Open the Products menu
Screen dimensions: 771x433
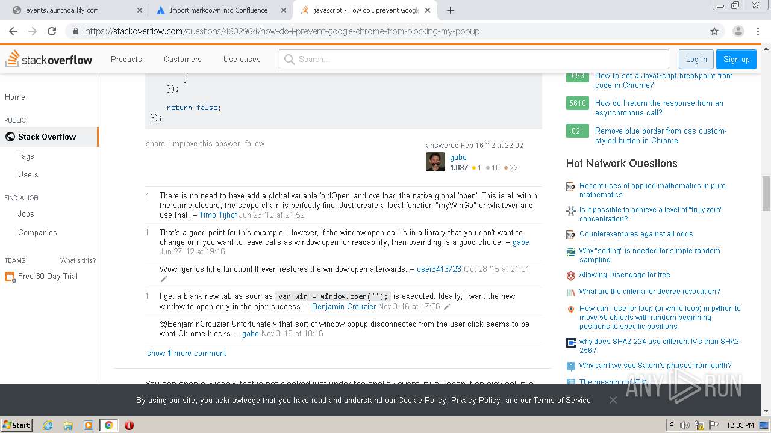point(126,59)
